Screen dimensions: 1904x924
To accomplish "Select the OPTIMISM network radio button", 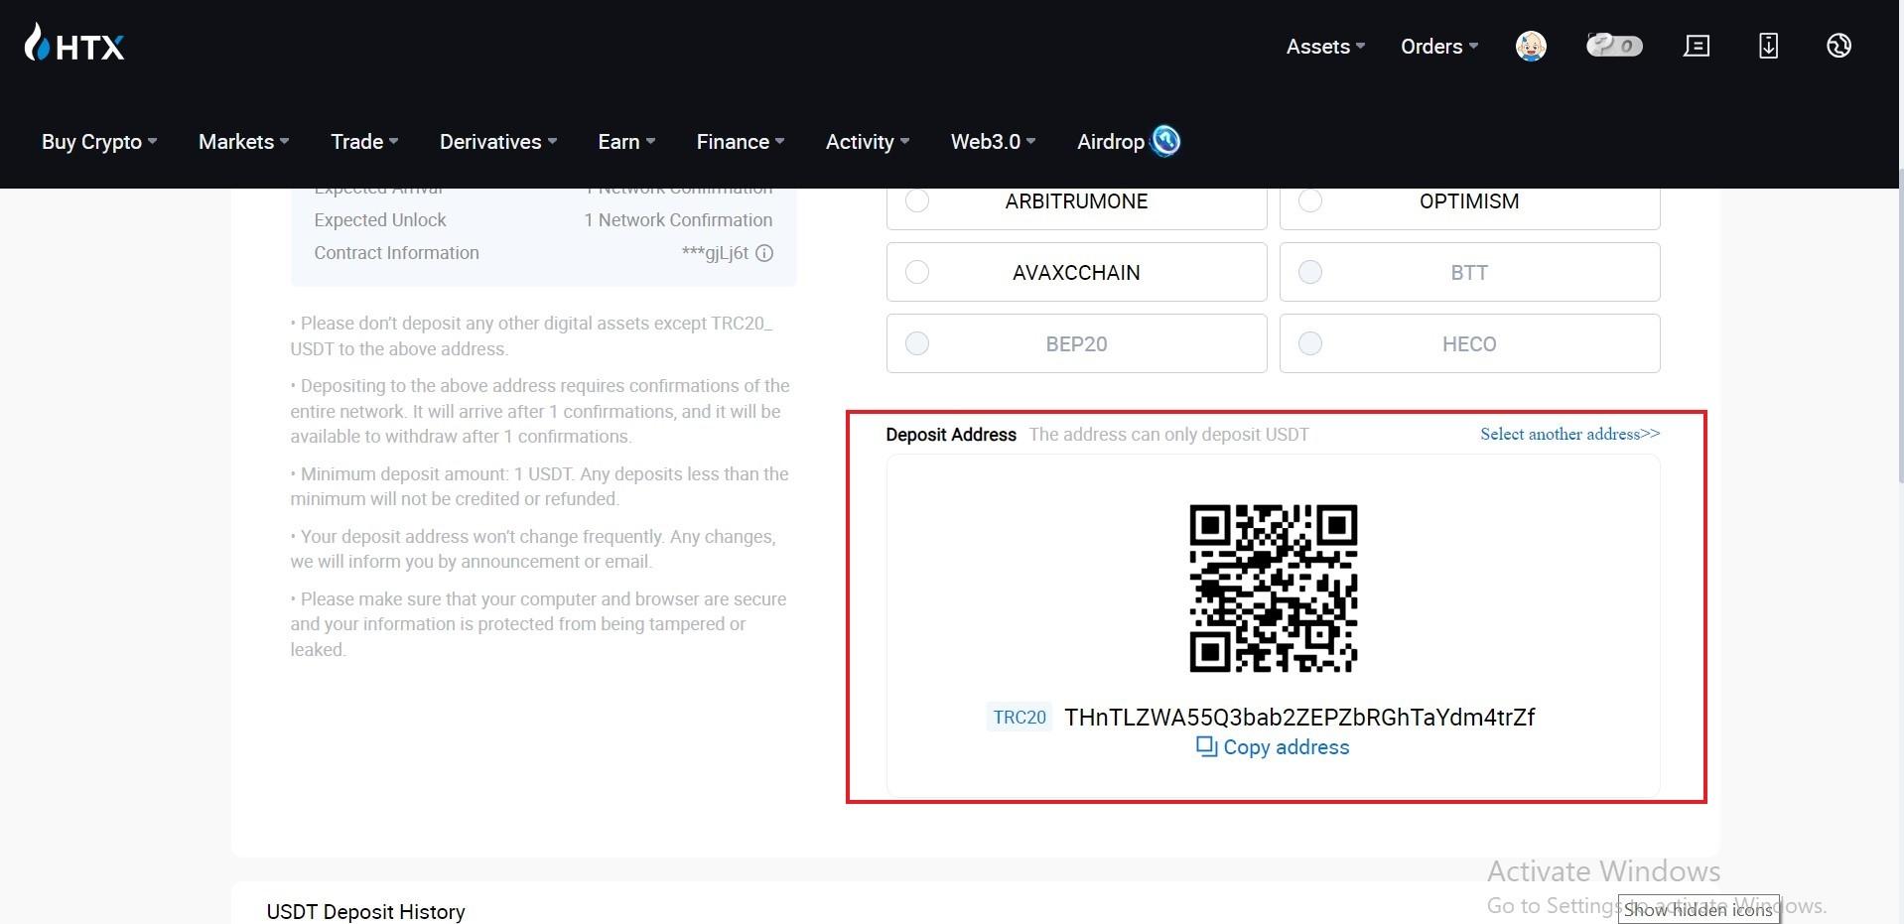I will [1310, 200].
